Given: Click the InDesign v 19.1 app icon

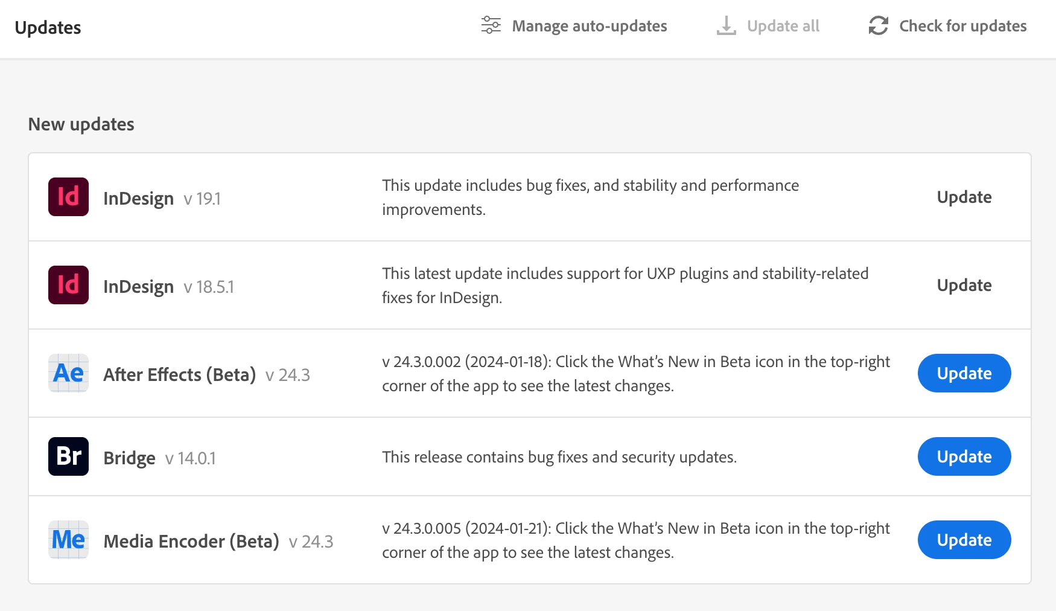Looking at the screenshot, I should coord(68,197).
